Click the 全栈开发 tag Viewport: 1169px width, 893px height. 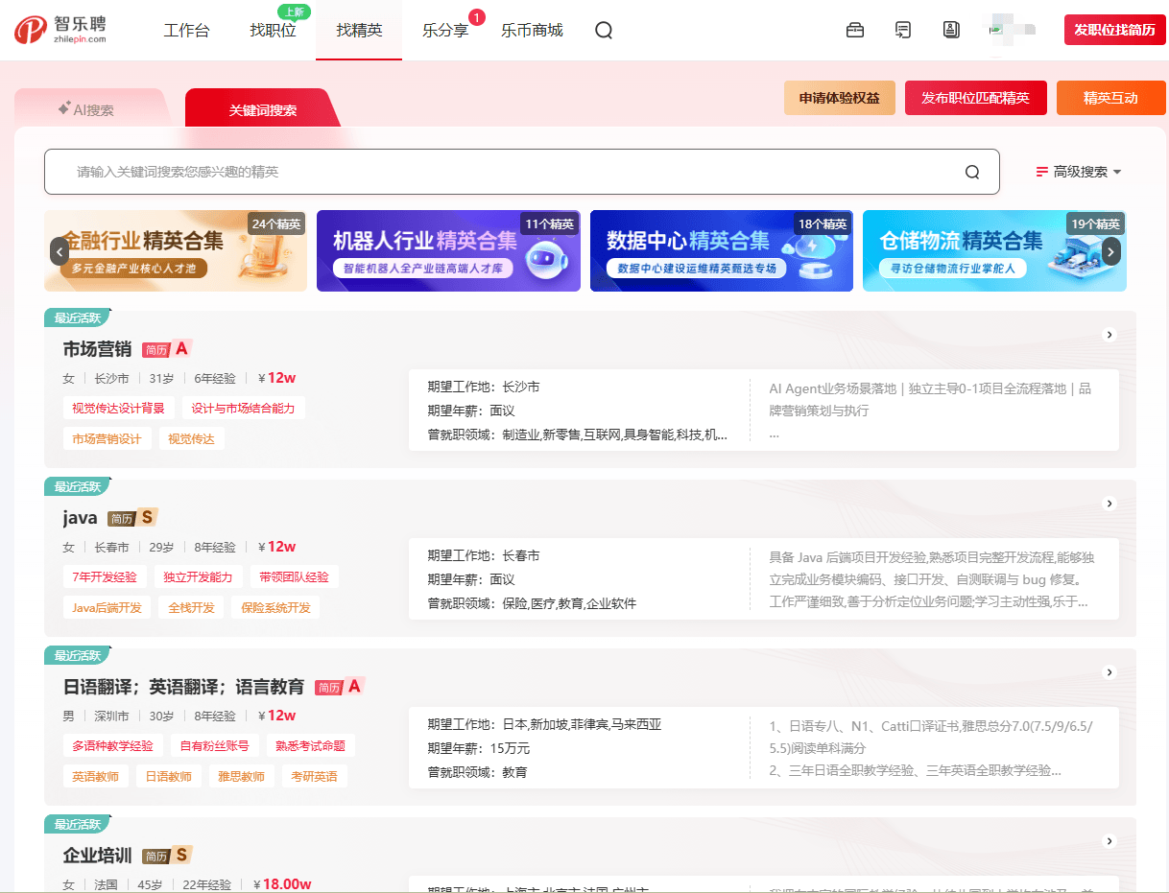coord(191,608)
